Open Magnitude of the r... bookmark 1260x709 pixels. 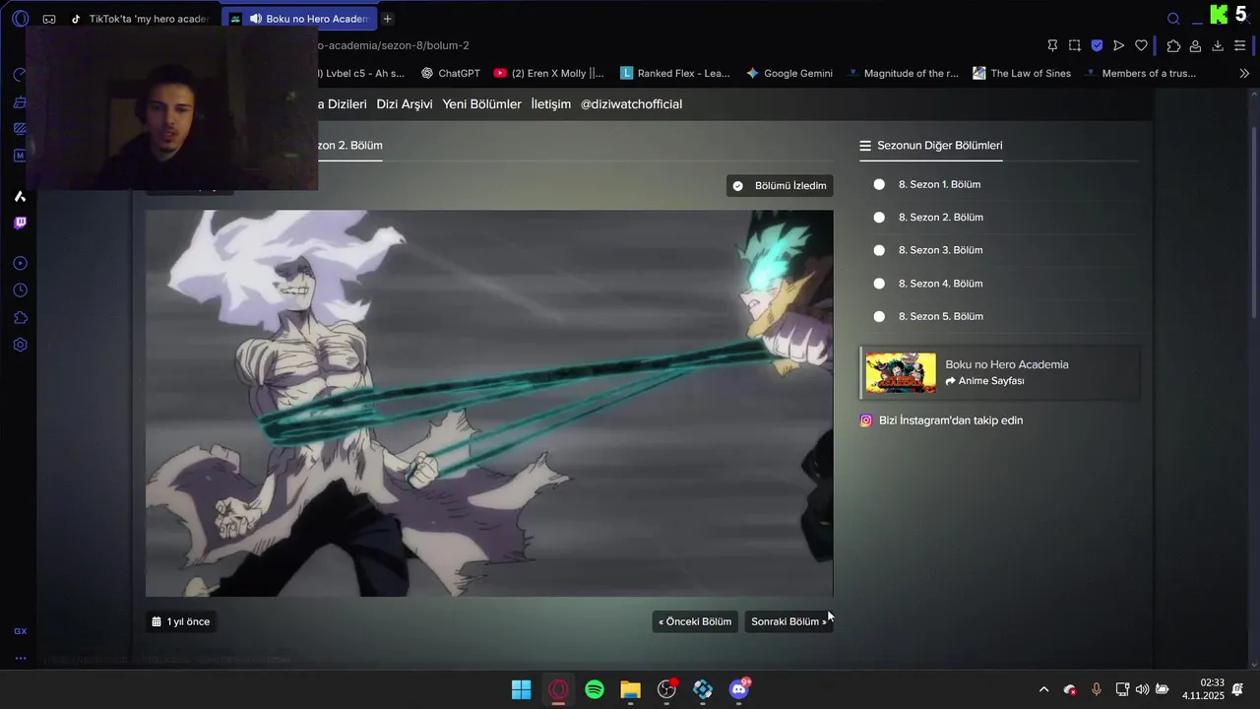pyautogui.click(x=903, y=73)
